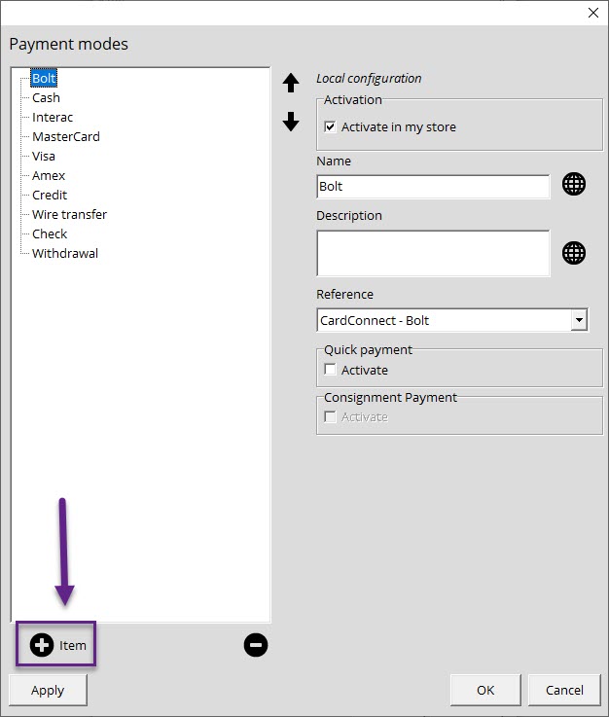Select Interac payment mode

point(53,118)
